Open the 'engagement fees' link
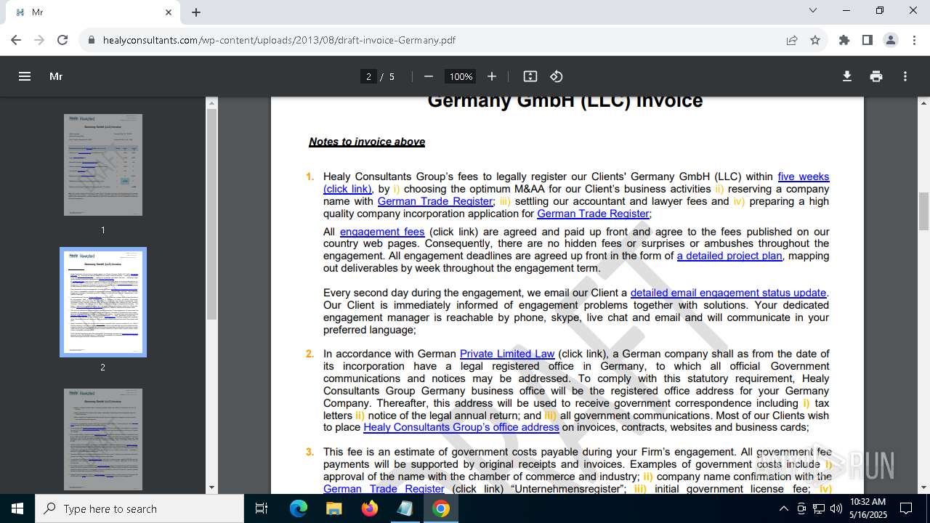 point(382,232)
